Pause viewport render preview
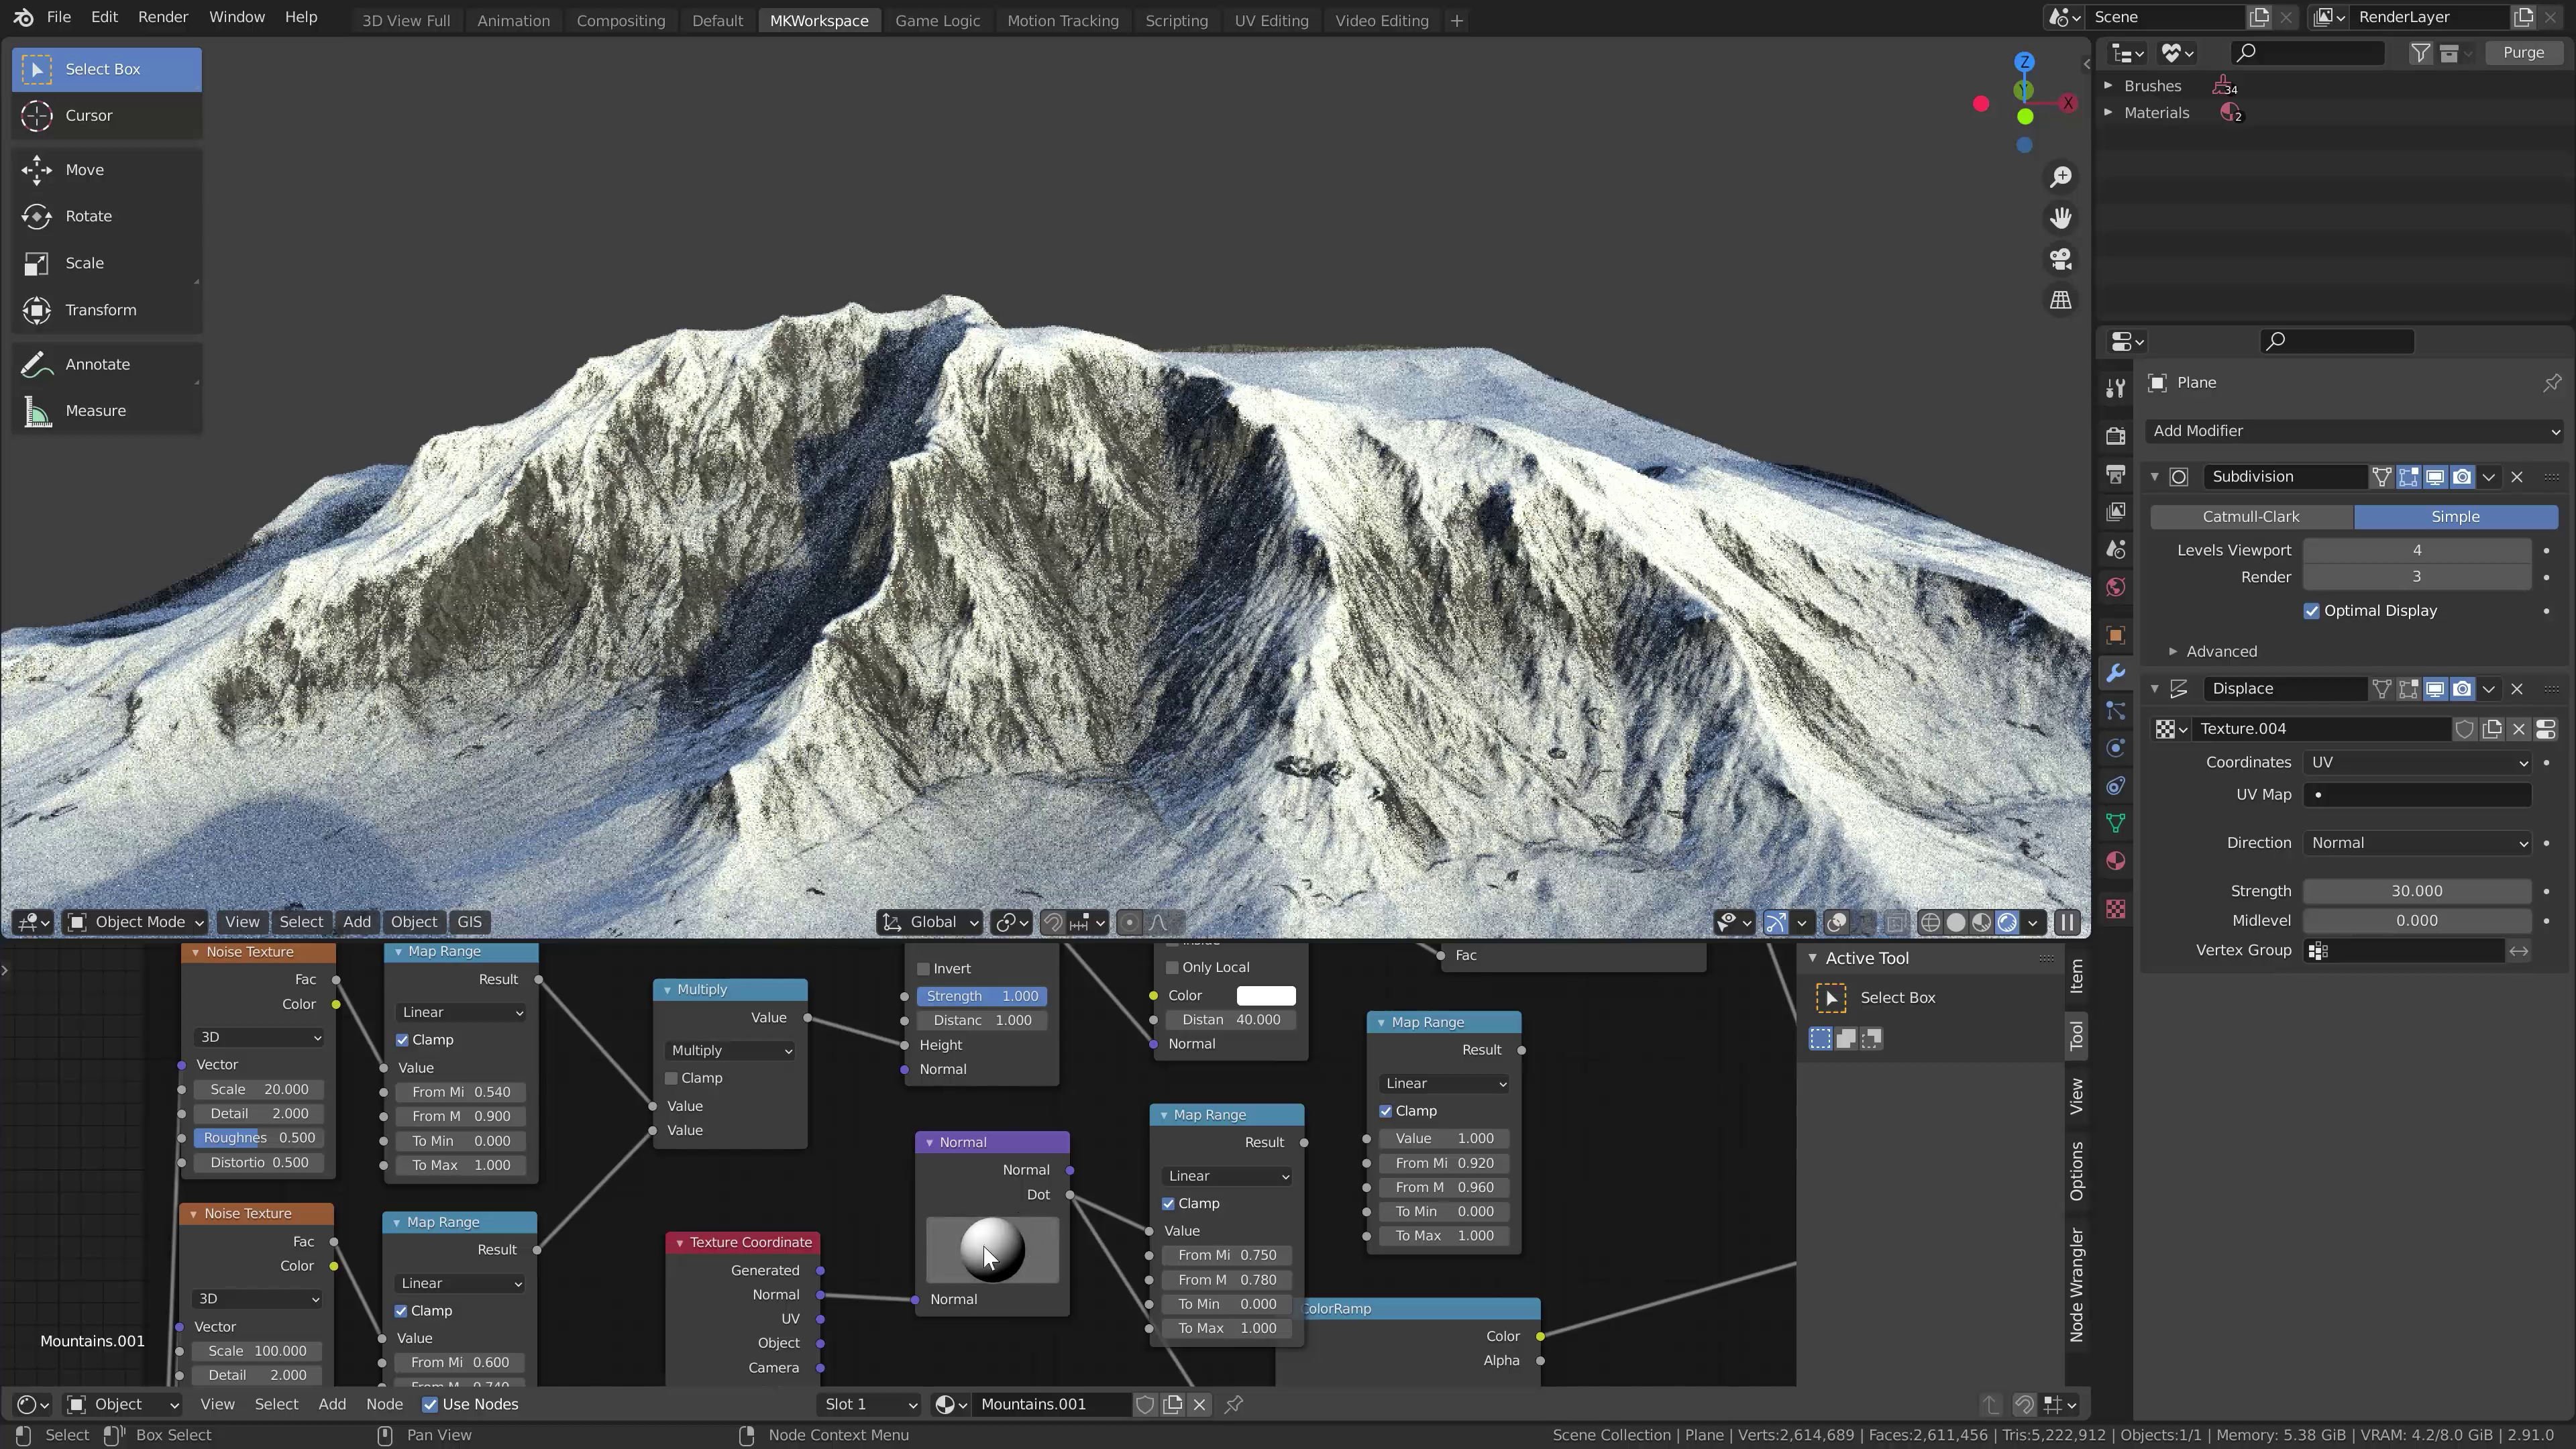This screenshot has height=1449, width=2576. pyautogui.click(x=2066, y=922)
